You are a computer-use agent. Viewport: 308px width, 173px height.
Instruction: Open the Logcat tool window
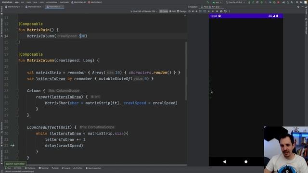[x=66, y=168]
